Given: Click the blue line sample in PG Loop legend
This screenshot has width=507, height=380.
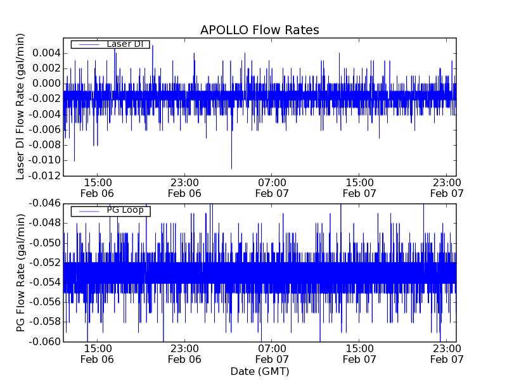Looking at the screenshot, I should (x=87, y=211).
